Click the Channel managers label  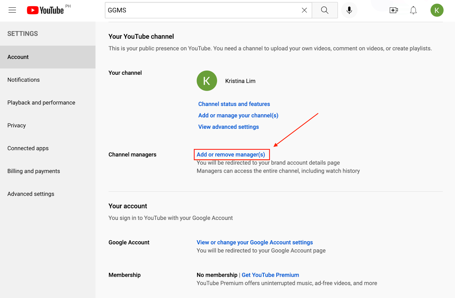coord(133,155)
